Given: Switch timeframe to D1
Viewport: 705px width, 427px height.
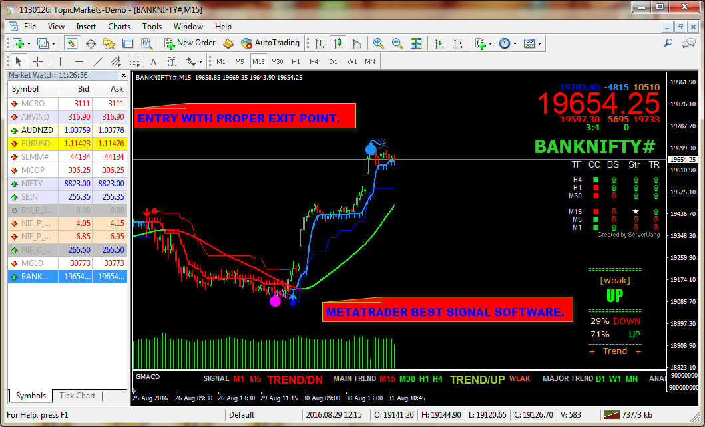Looking at the screenshot, I should [x=333, y=61].
